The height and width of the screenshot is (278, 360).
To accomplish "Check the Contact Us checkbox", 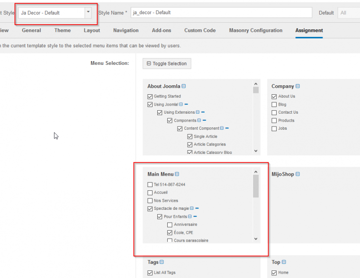I will 274,113.
